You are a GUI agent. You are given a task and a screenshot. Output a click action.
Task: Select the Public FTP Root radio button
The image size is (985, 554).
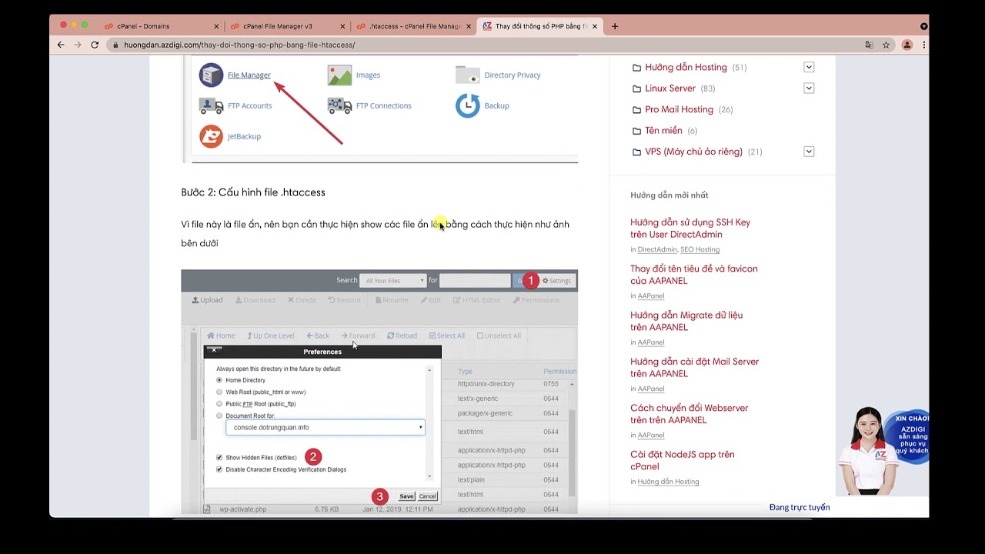[x=219, y=404]
